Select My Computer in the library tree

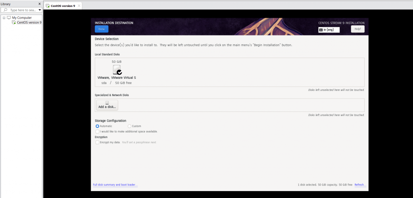point(22,18)
